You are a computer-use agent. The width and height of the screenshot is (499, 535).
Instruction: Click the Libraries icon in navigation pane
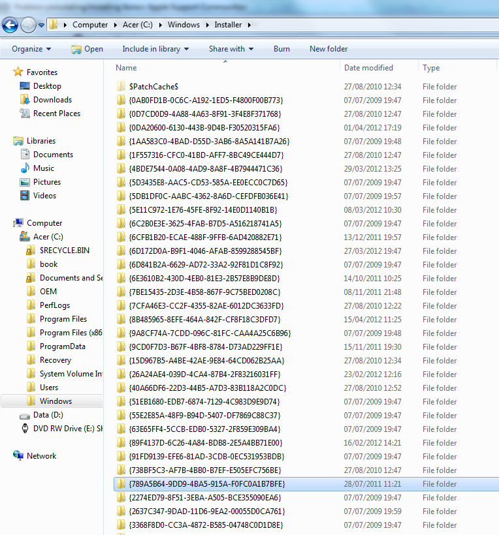pyautogui.click(x=18, y=141)
